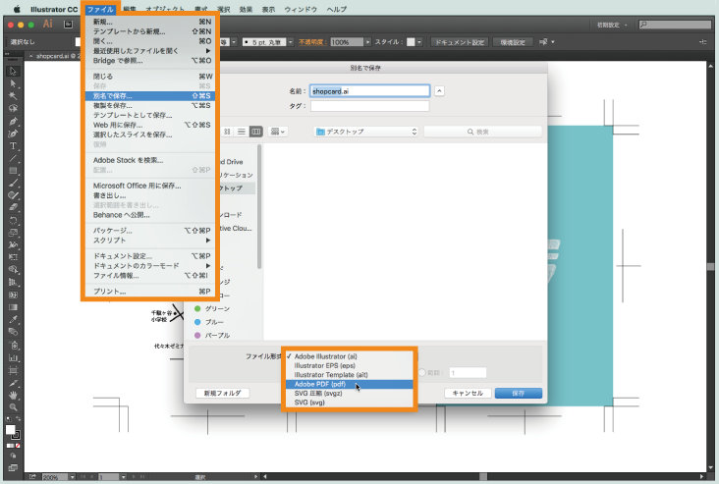719x484 pixels.
Task: Click the Fill color swatch in Tools panel
Action: (11, 430)
